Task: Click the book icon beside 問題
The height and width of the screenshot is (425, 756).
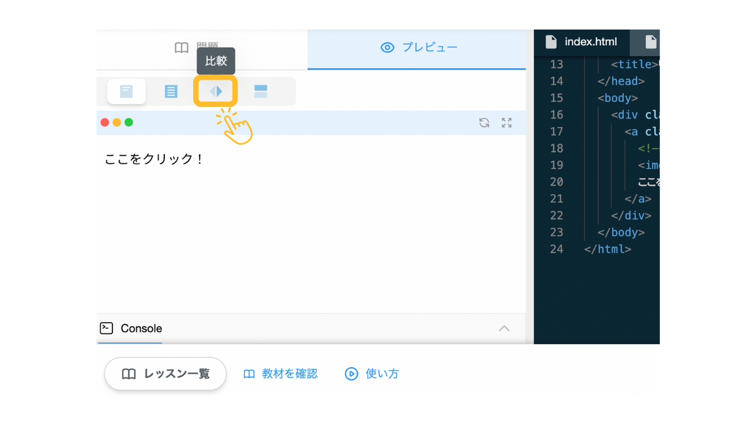Action: tap(181, 47)
